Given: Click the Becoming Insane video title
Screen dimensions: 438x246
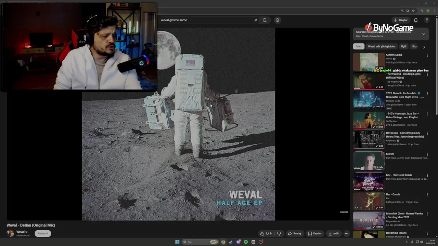Looking at the screenshot, I should click(396, 233).
